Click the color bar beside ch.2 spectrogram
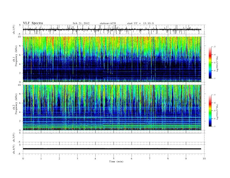Screen dimensions: 230x178 point(210,111)
